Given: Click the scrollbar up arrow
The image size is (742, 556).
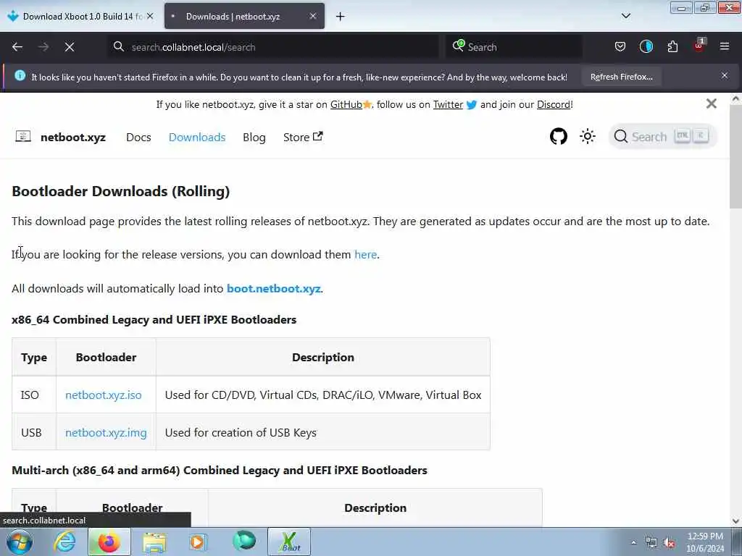Looking at the screenshot, I should click(735, 98).
